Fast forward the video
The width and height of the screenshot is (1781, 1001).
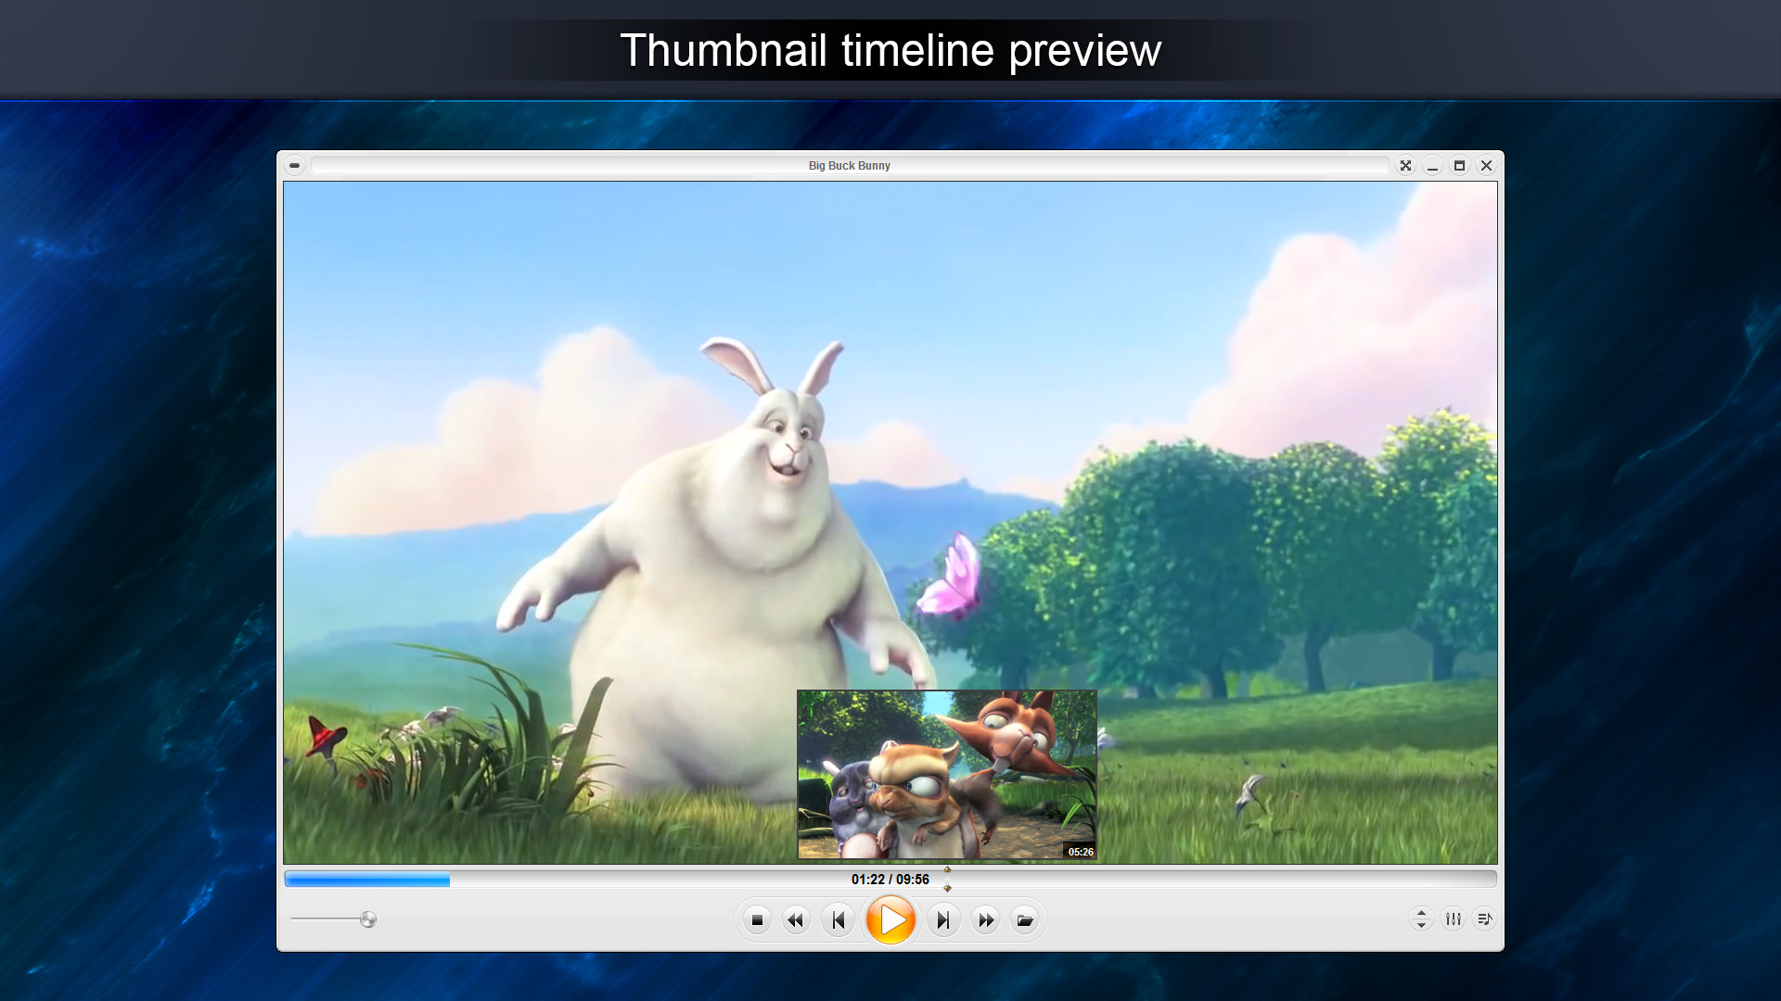(x=984, y=919)
